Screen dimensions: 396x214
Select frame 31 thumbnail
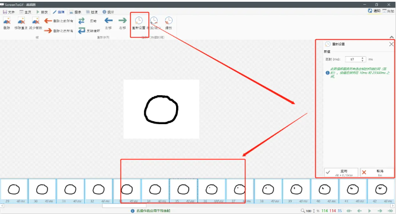(71, 191)
